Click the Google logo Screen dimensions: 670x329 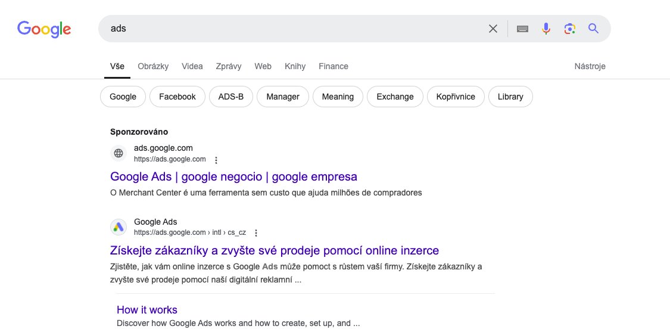pyautogui.click(x=44, y=29)
